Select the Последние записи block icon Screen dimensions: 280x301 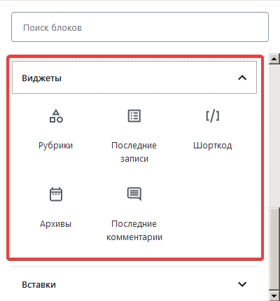134,116
